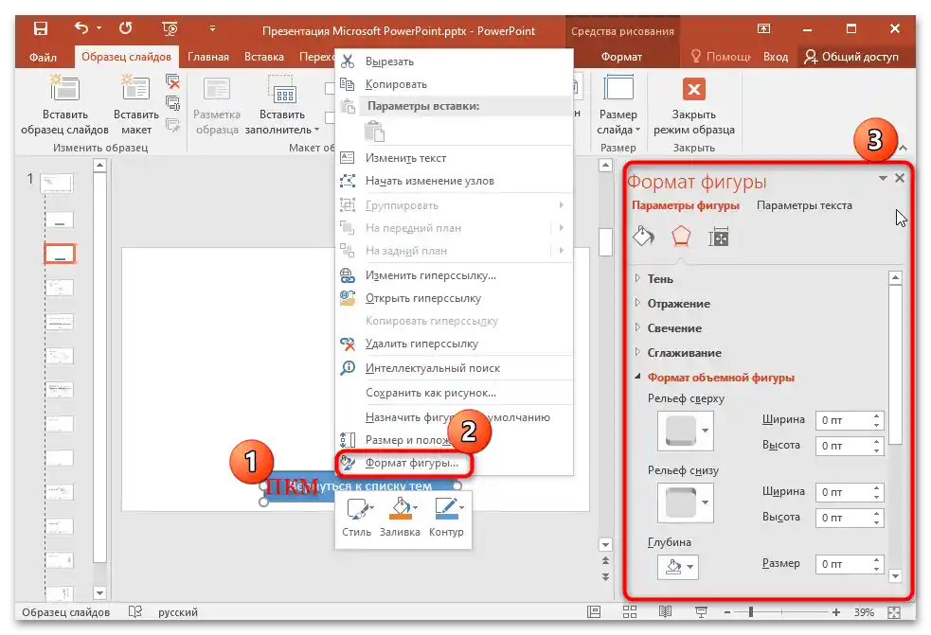Click Insert Layout icon button
The image size is (931, 635).
(x=136, y=106)
